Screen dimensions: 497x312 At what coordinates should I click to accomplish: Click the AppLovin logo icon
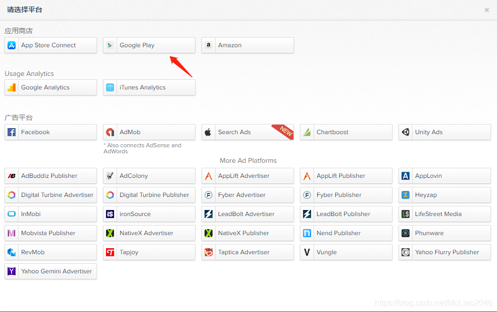click(406, 176)
